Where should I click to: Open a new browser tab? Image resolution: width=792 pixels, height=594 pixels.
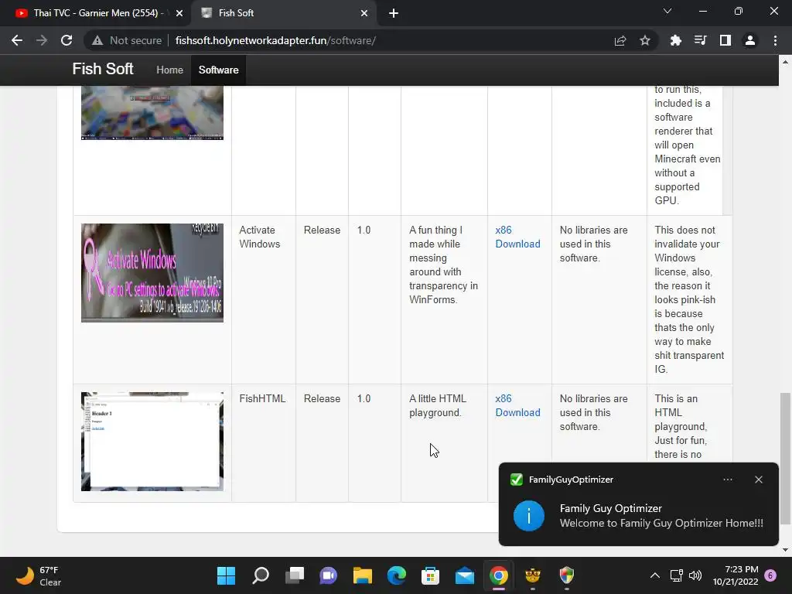pyautogui.click(x=394, y=13)
